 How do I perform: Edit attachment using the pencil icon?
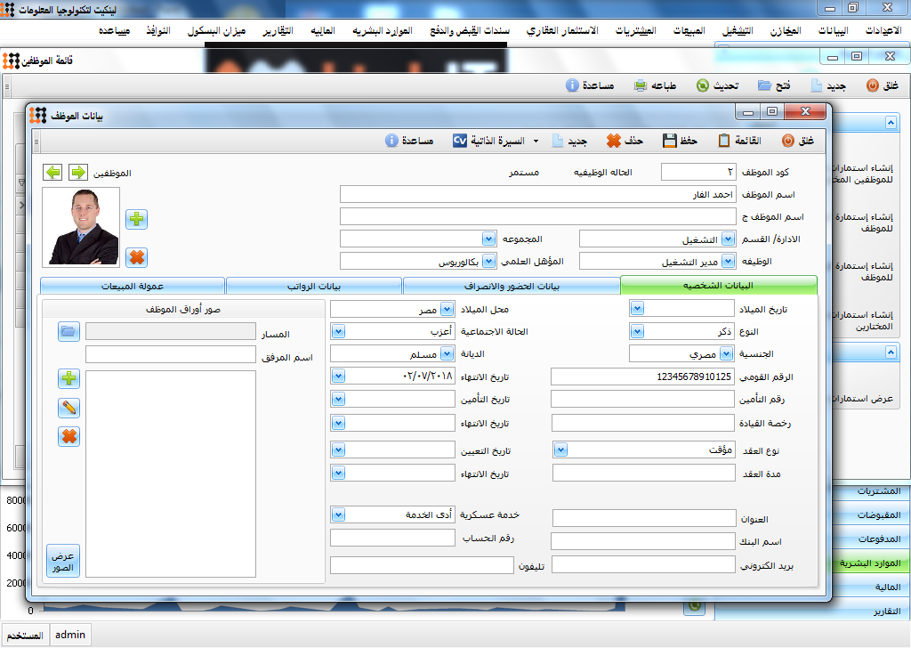69,408
